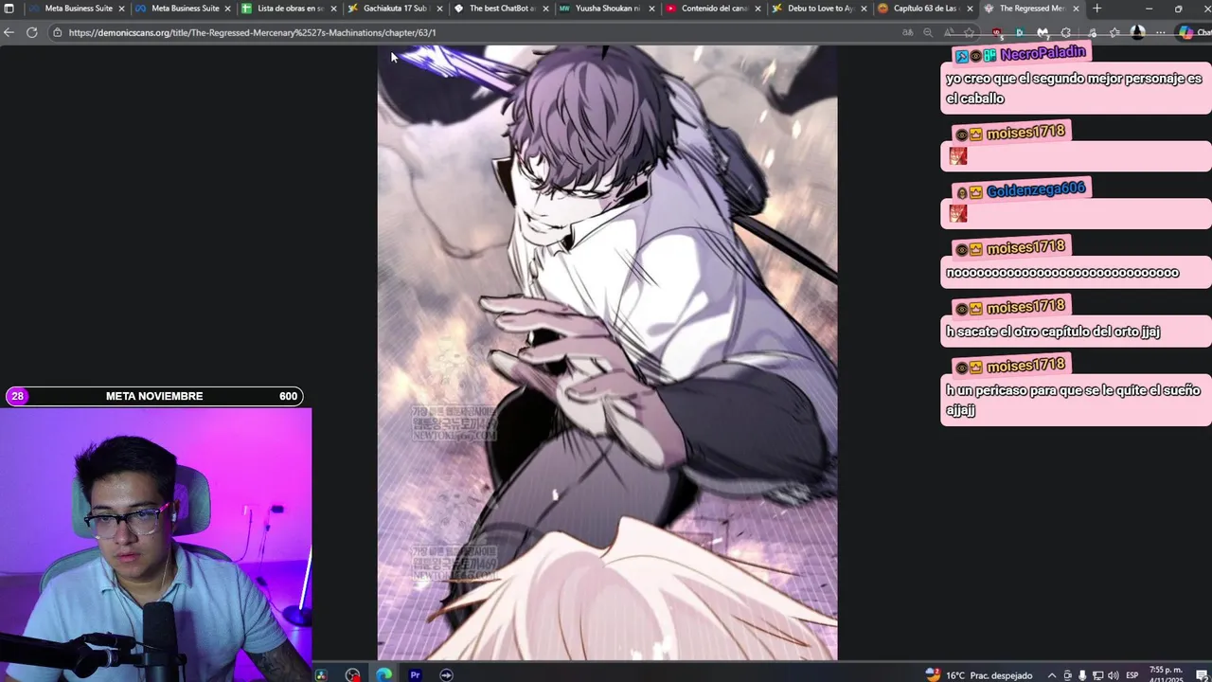Open the uBlock shield extension icon
Screen dimensions: 1212x682
coord(996,32)
